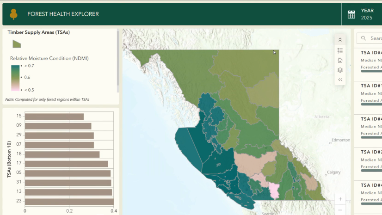Click the Alberta map label
Viewport: 382px width, 215px height.
tap(322, 117)
